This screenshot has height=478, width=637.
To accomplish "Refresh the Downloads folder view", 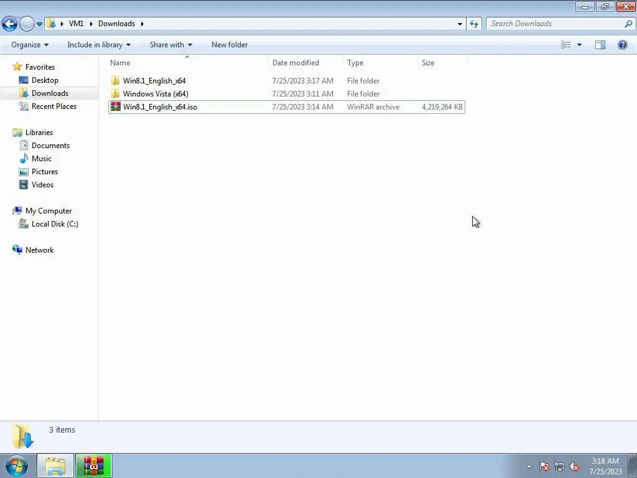I will click(x=473, y=24).
